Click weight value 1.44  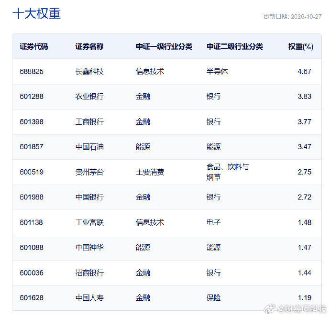pyautogui.click(x=304, y=273)
